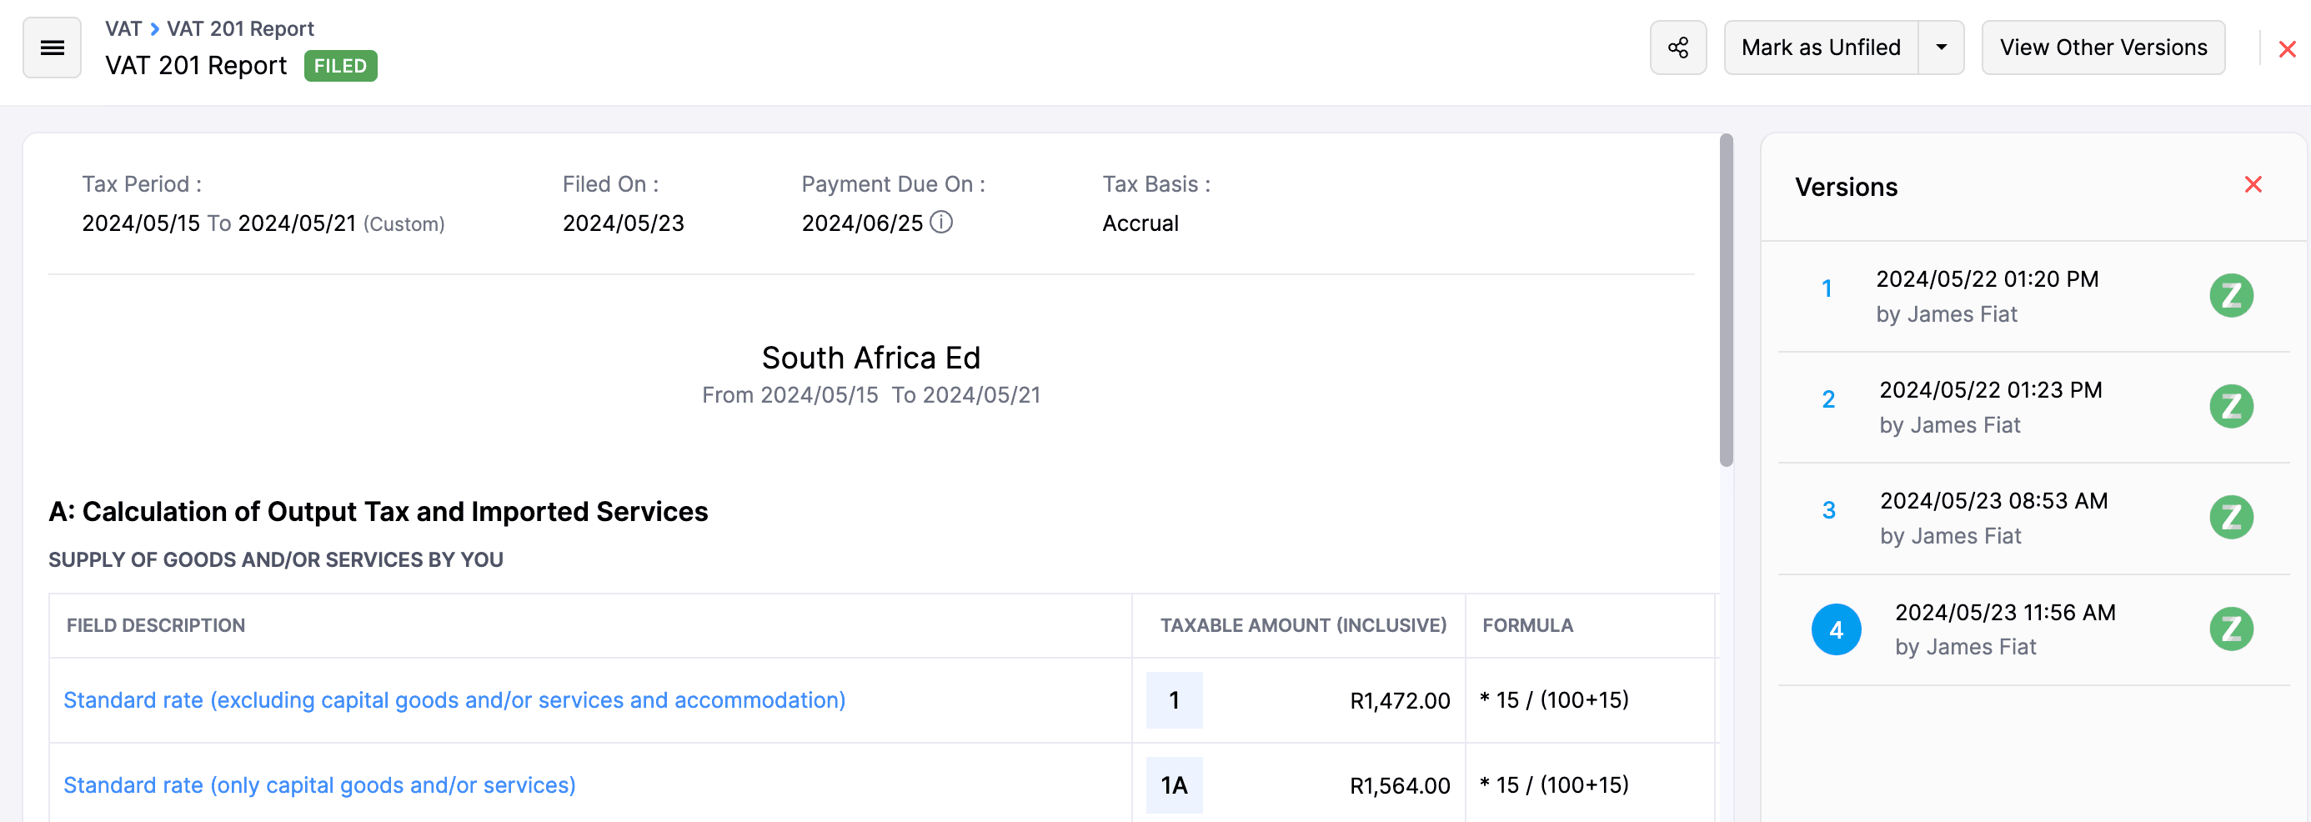This screenshot has width=2311, height=822.
Task: Click the share report icon
Action: (x=1677, y=48)
